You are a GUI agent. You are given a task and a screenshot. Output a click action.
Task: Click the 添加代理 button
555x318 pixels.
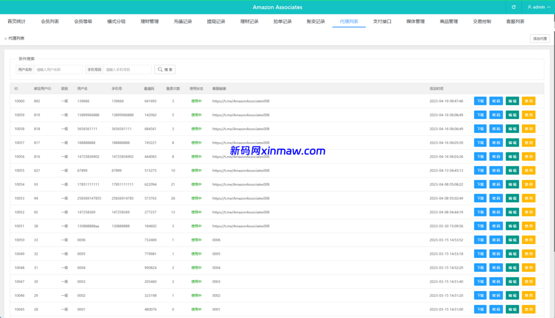[539, 39]
